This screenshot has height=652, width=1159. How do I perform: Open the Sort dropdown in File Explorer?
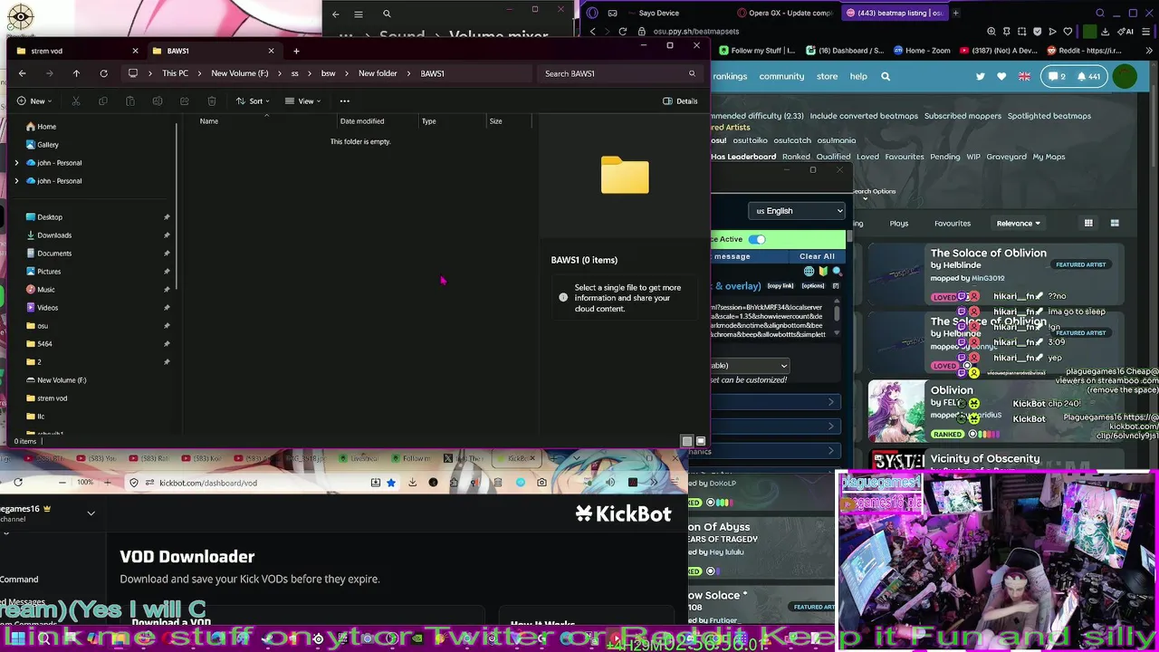[253, 101]
